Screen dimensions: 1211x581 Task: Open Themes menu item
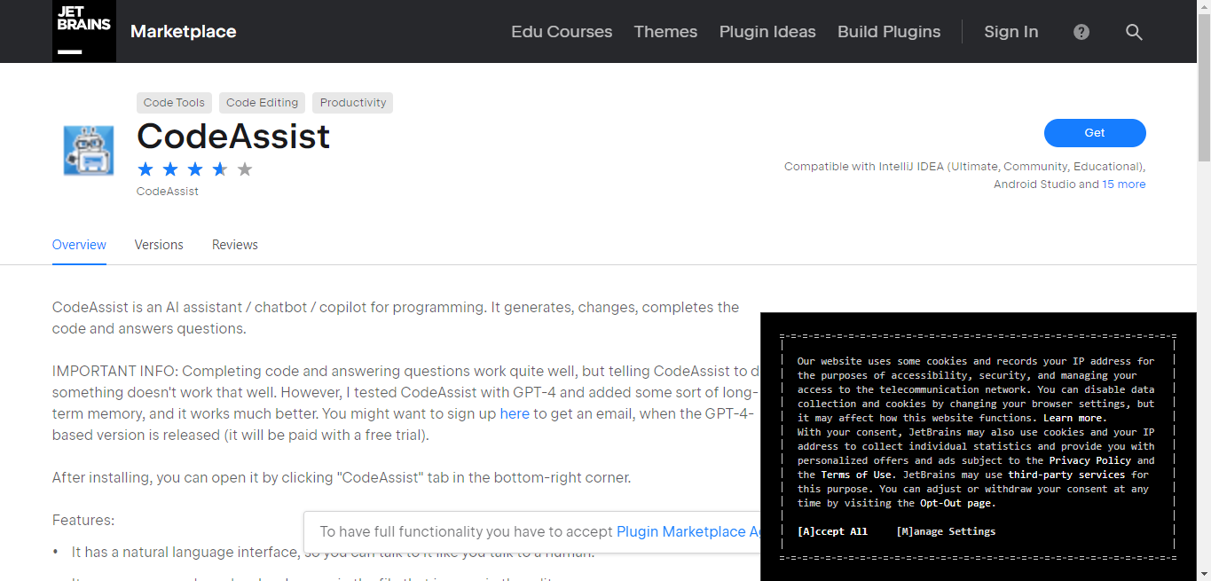pos(665,32)
